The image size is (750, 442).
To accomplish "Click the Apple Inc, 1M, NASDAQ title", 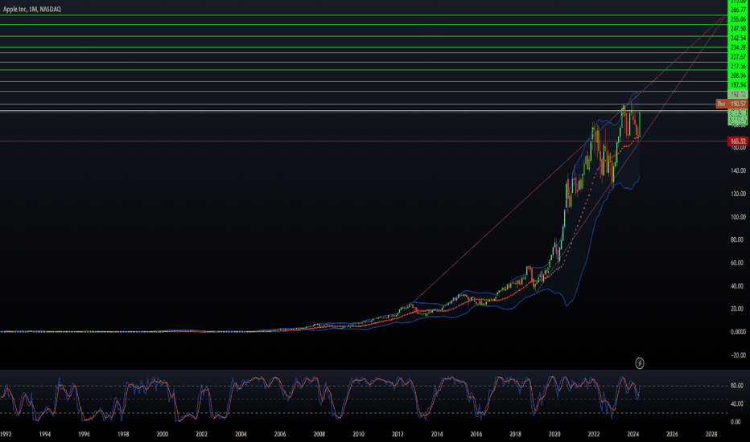I will coord(32,9).
